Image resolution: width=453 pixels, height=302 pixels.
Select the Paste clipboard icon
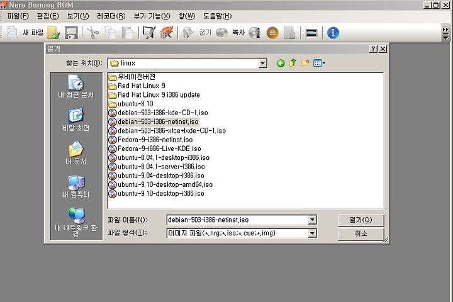tap(127, 33)
